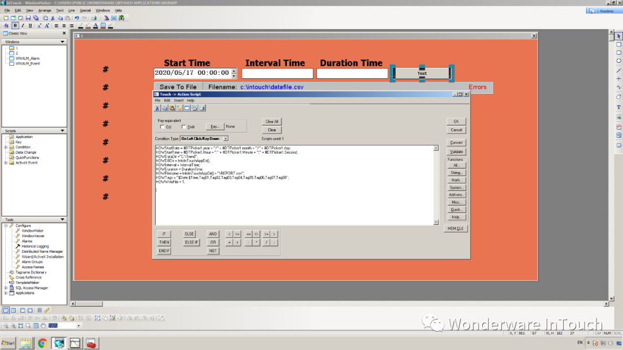The height and width of the screenshot is (350, 623).
Task: Click the Paste icon in the Action Script editor
Action: coord(172,108)
